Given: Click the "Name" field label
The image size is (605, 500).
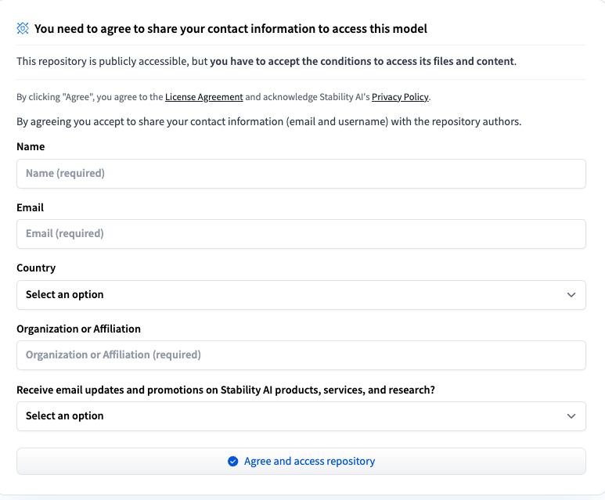Looking at the screenshot, I should click(x=31, y=147).
